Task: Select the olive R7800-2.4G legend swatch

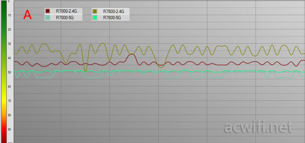Action: (x=95, y=11)
